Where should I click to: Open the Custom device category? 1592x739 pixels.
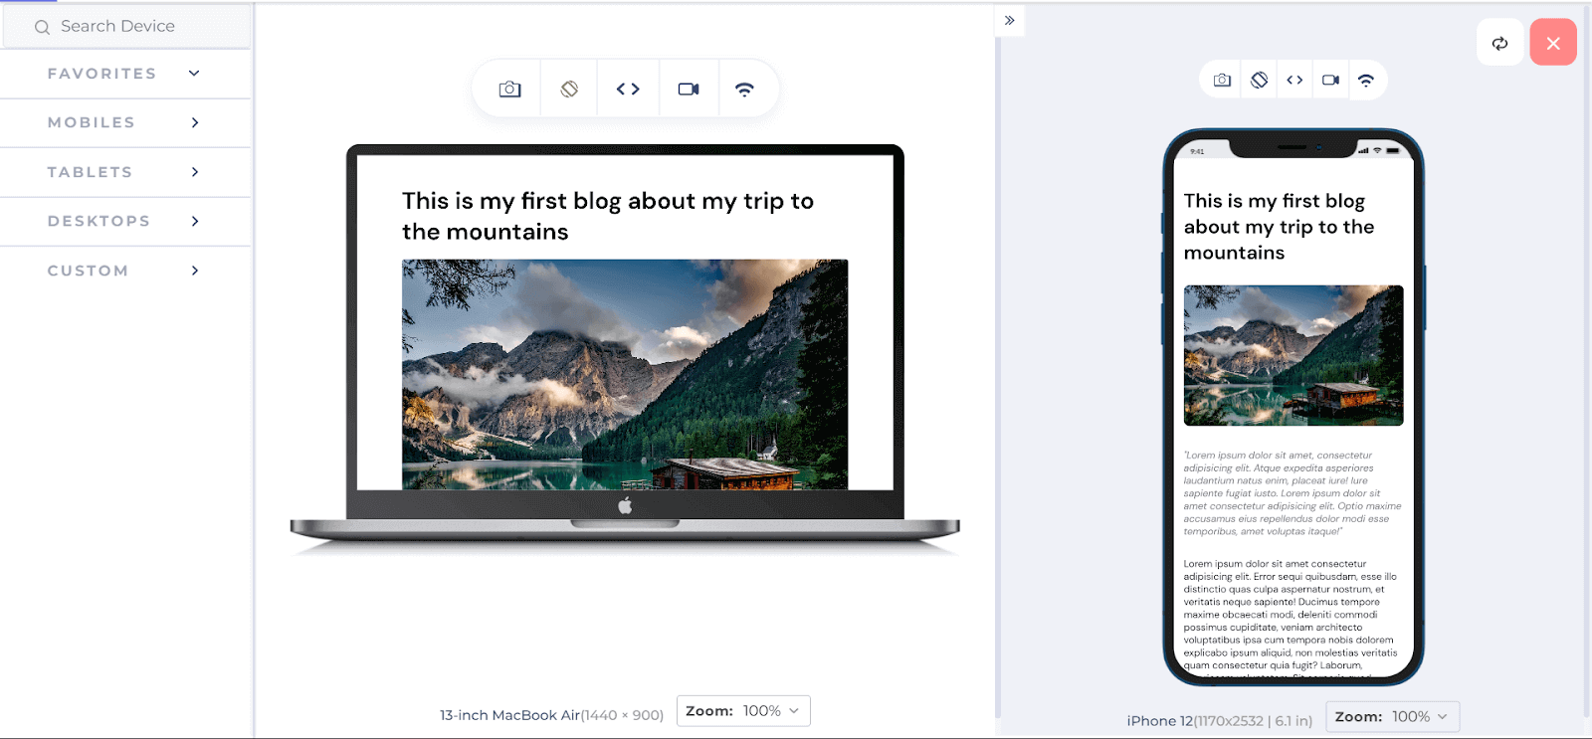pos(125,271)
